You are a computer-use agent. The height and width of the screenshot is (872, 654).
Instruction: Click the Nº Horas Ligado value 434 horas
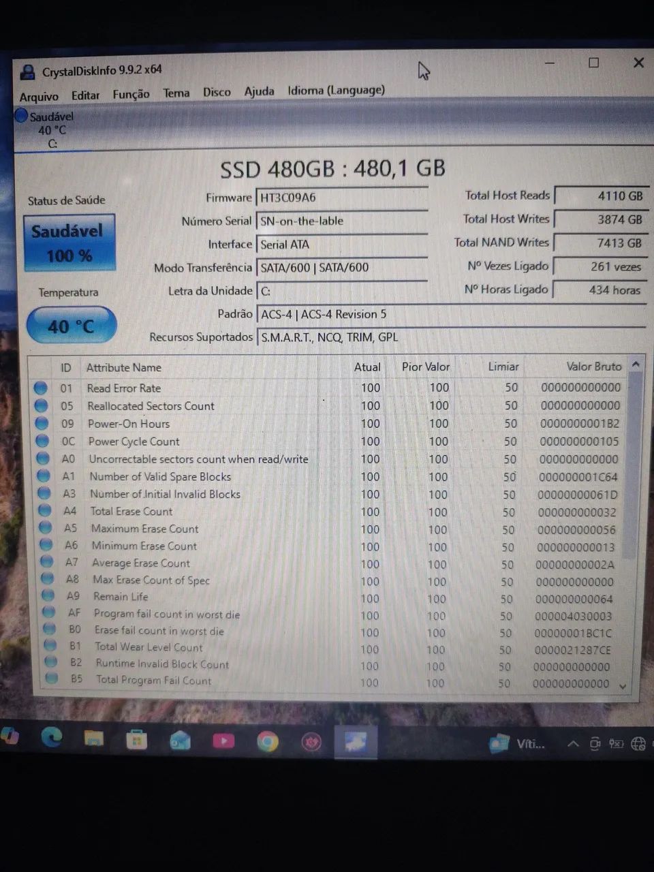point(600,290)
